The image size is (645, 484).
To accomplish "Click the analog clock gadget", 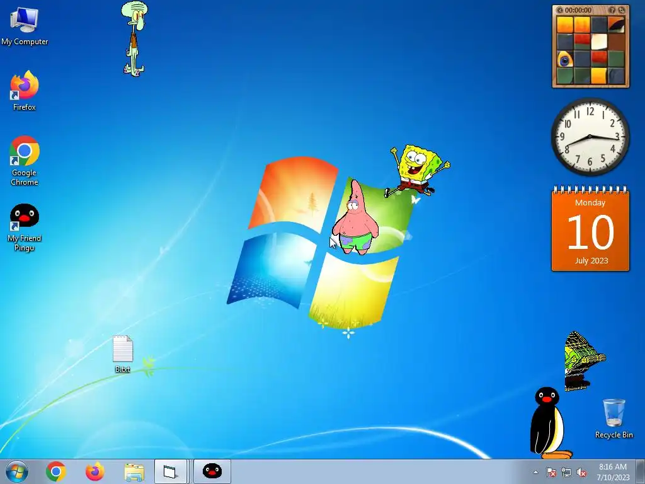I will coord(590,137).
